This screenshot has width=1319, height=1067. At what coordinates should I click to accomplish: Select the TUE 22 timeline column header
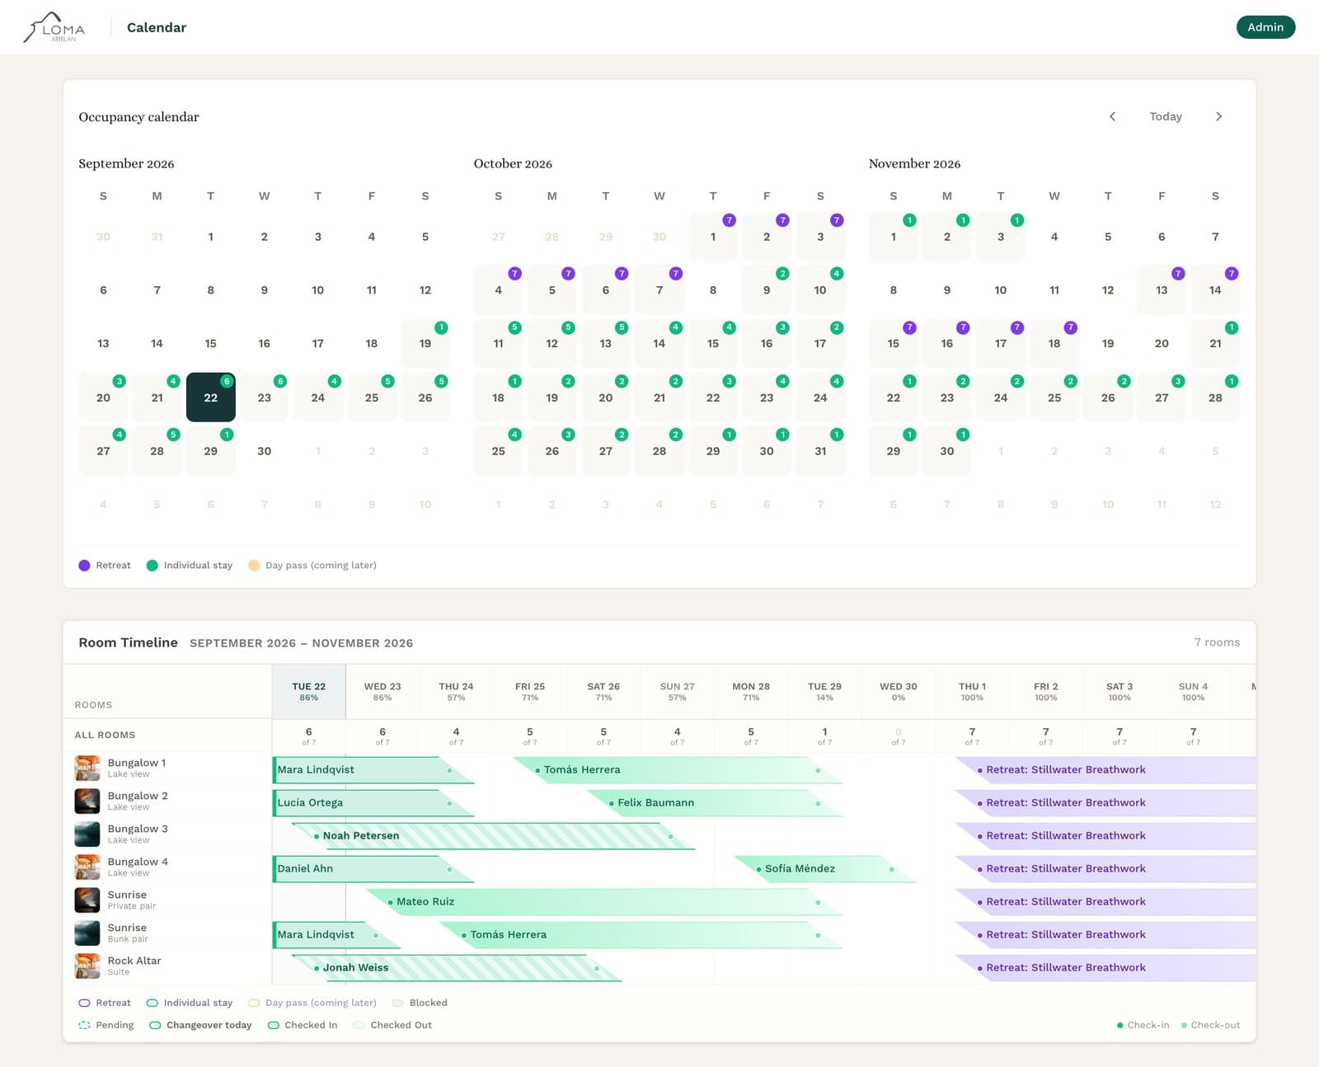pos(309,691)
